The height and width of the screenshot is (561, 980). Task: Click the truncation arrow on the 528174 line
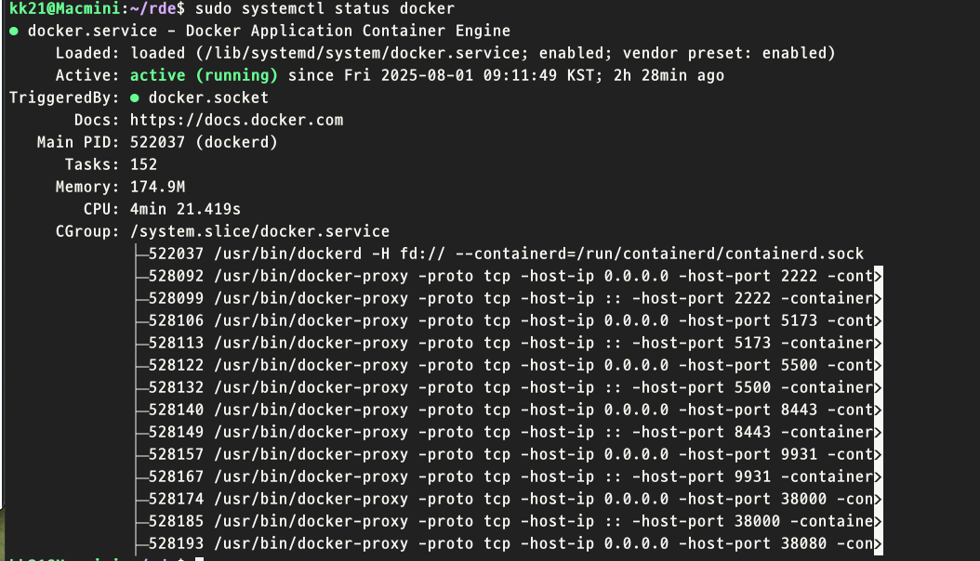click(878, 499)
